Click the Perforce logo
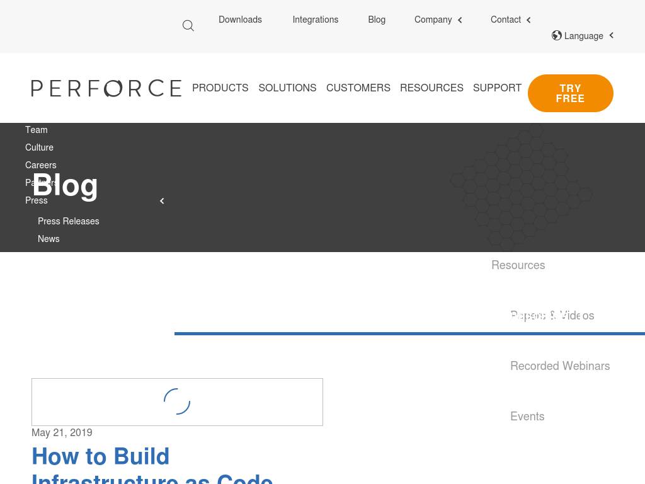The width and height of the screenshot is (645, 484). pyautogui.click(x=106, y=88)
